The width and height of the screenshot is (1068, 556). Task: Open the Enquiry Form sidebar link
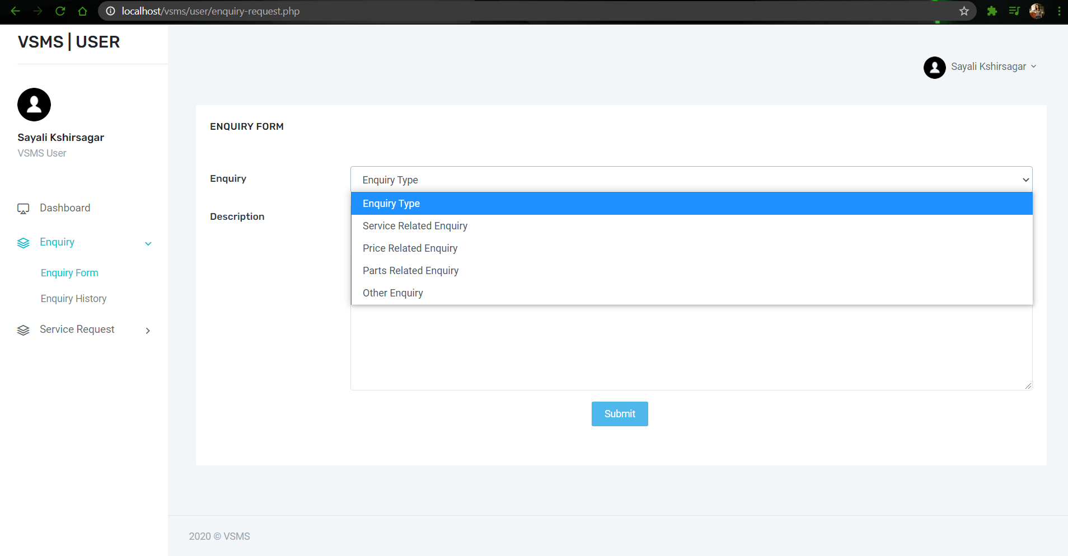pos(69,273)
